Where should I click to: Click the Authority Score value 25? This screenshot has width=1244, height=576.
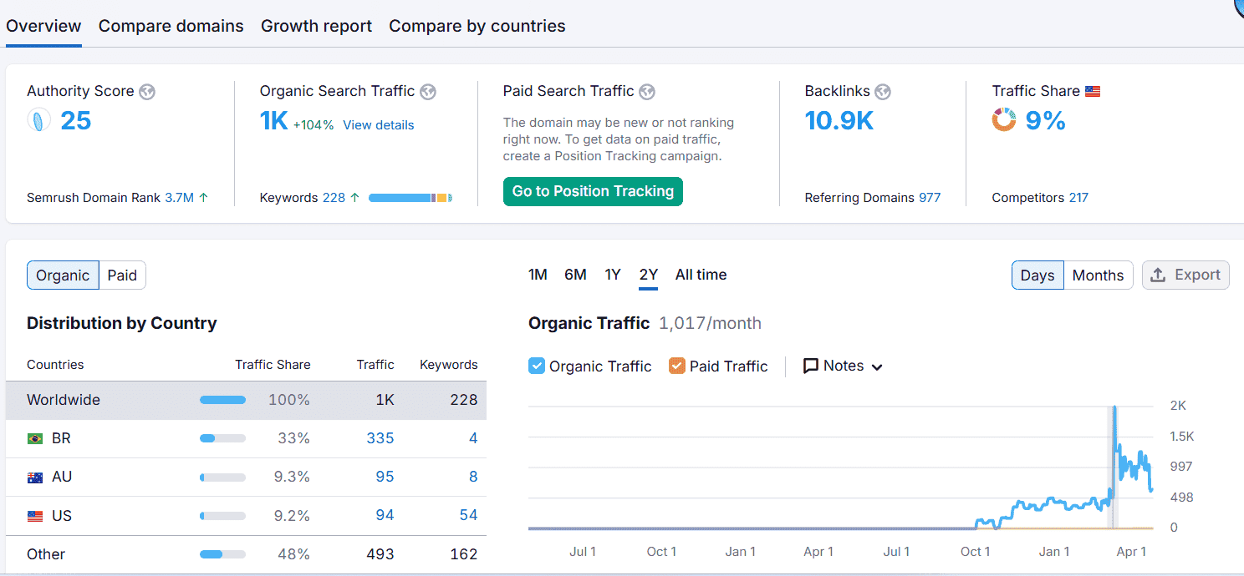(75, 121)
